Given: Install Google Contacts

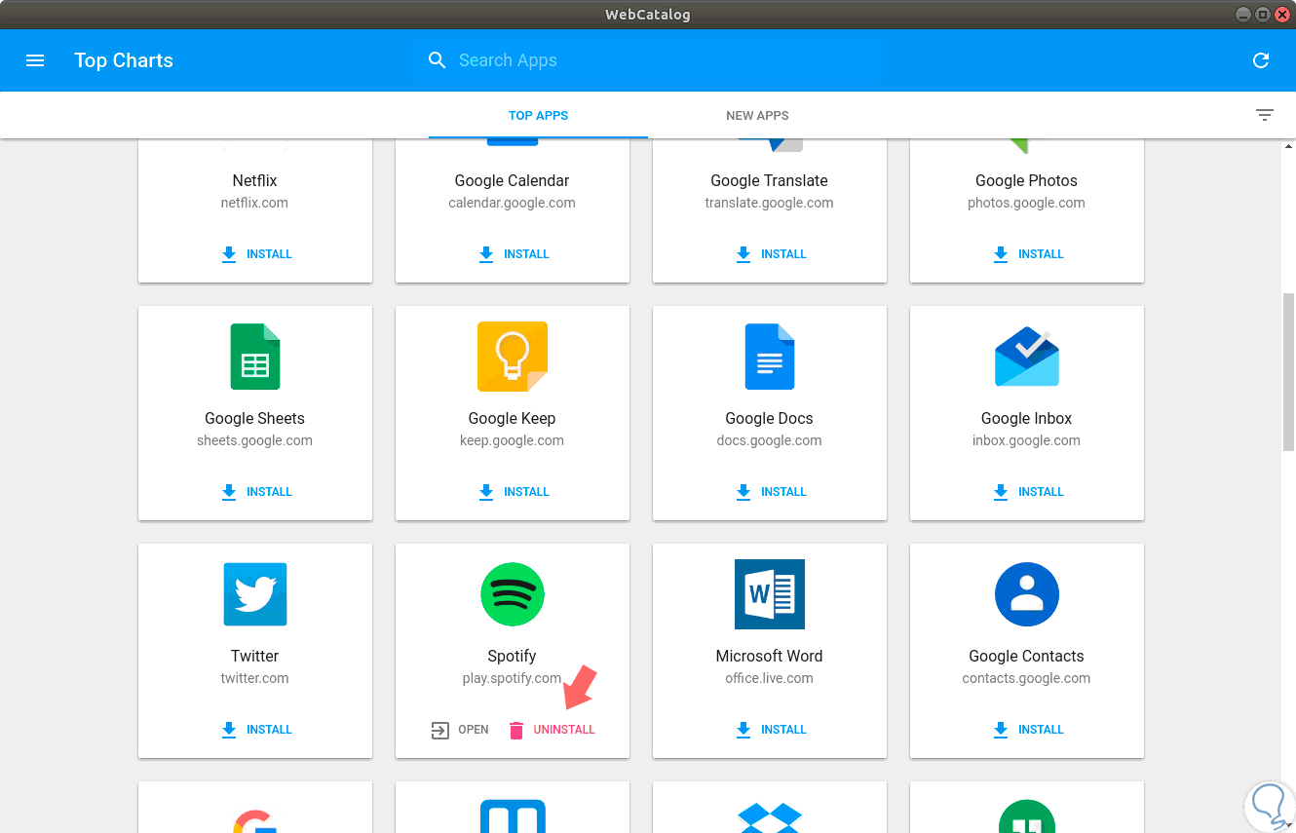Looking at the screenshot, I should (1028, 730).
